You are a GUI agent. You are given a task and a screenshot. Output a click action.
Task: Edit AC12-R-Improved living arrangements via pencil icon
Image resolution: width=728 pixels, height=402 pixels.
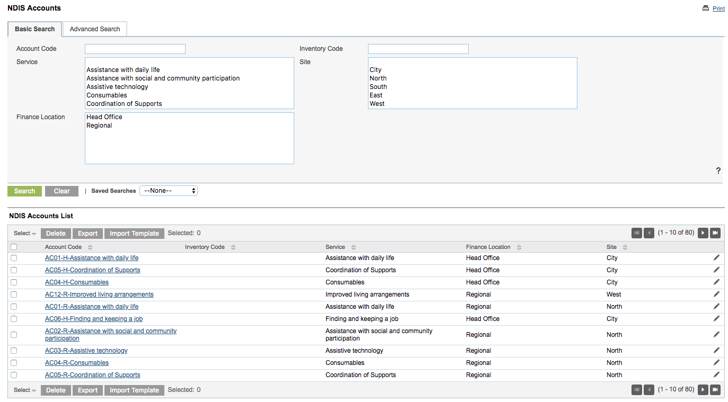(x=716, y=294)
